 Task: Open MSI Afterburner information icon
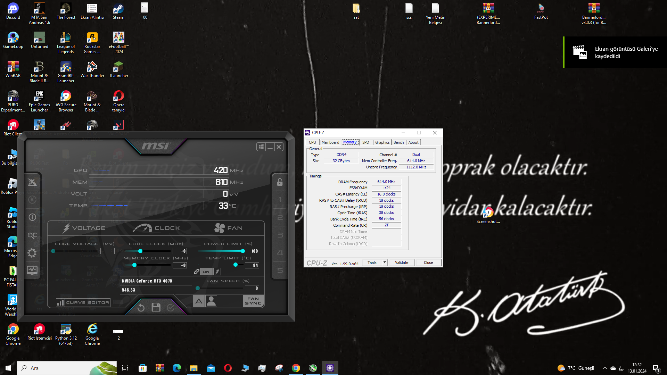[32, 217]
